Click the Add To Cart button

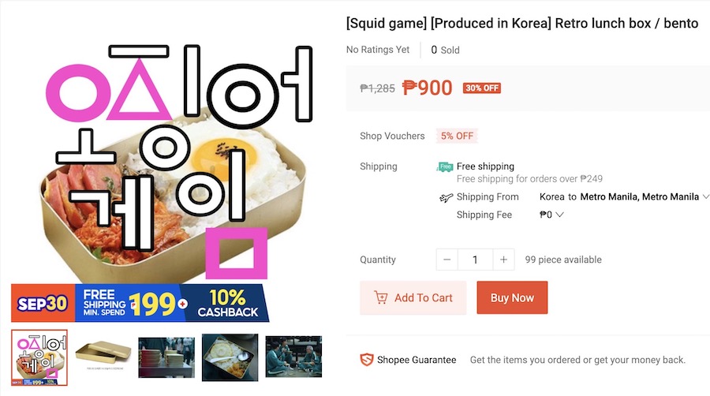click(x=413, y=297)
